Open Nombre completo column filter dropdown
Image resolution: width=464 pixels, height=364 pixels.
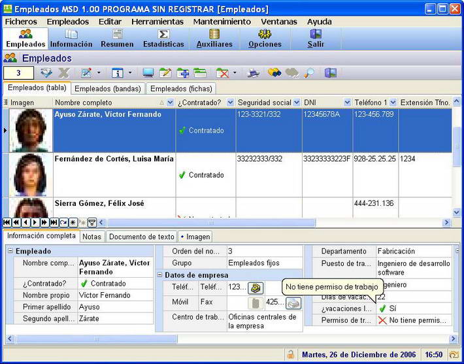coord(170,103)
